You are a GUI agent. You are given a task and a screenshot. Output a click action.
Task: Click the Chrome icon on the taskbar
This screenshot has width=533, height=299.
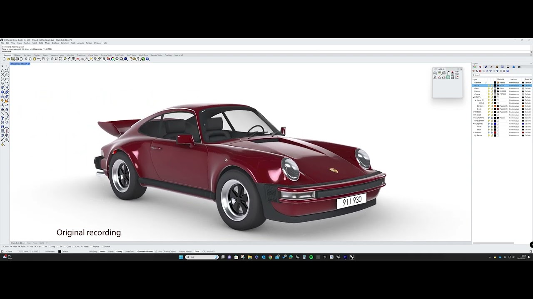[270, 257]
